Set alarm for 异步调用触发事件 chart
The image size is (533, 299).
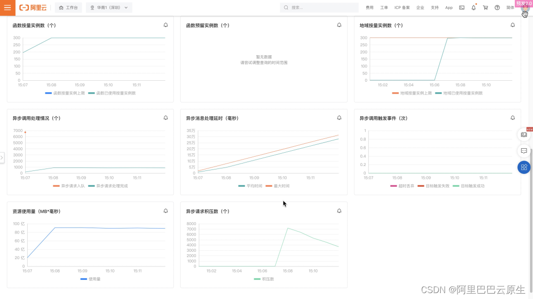(513, 118)
